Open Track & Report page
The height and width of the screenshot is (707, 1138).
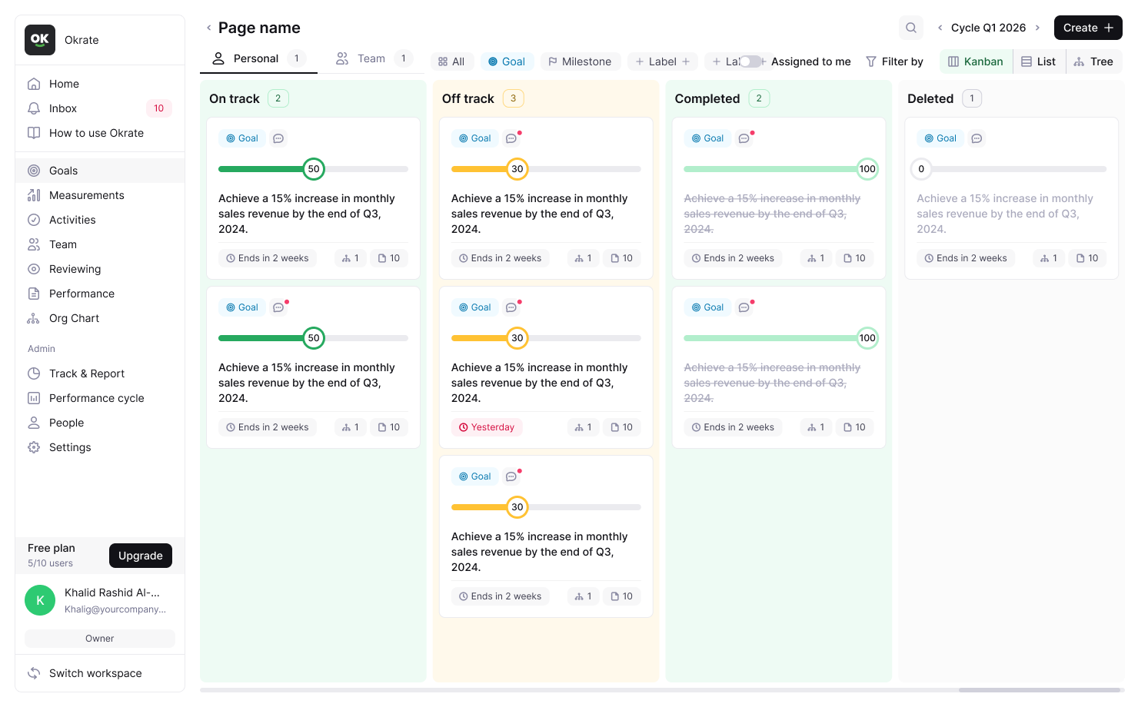[x=86, y=373]
